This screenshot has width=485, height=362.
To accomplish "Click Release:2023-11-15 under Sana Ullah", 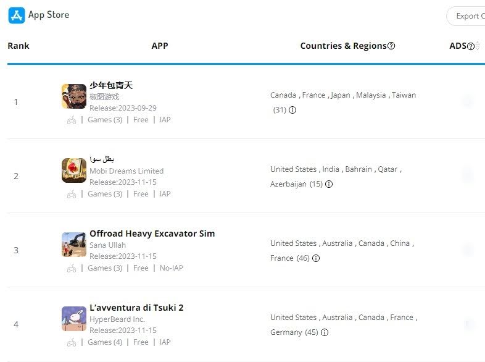I will tap(123, 256).
